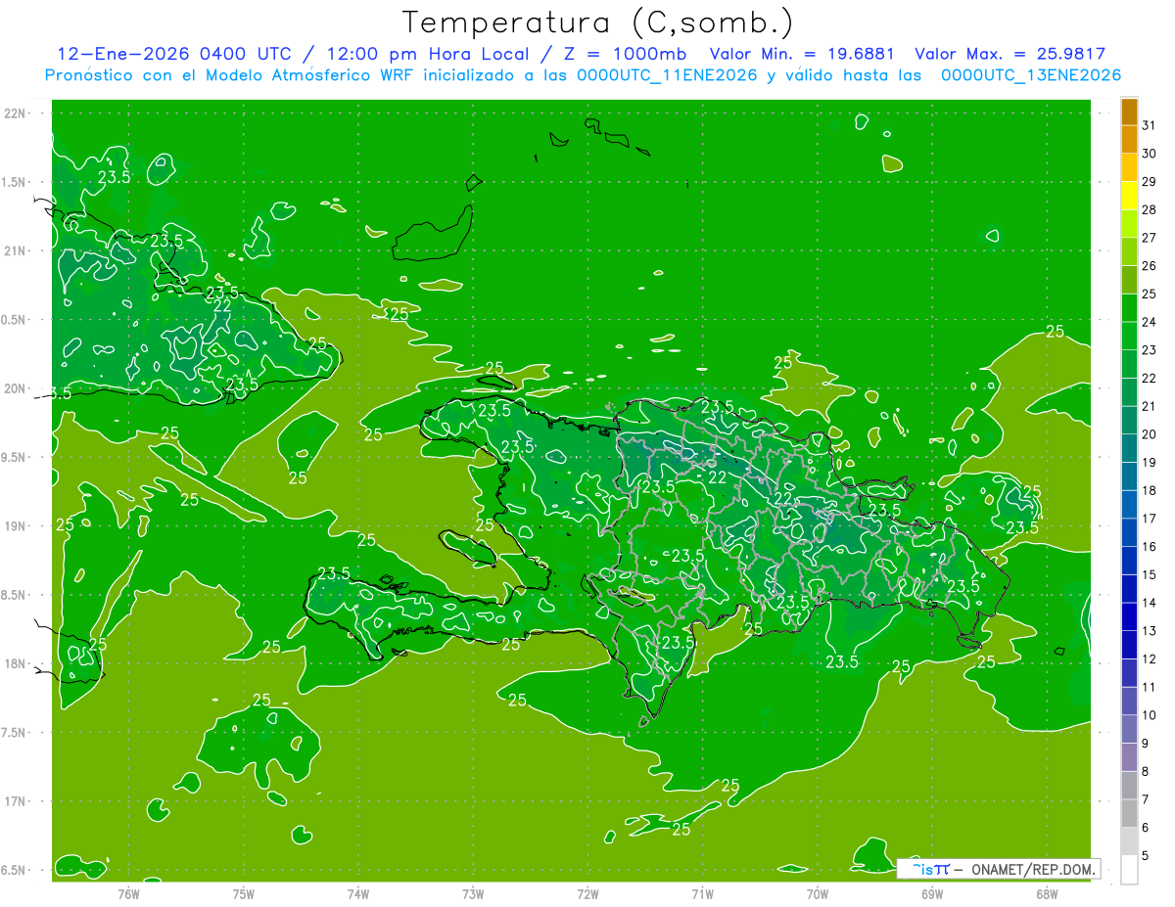The image size is (1175, 907).
Task: Click the "Pronóstico con el Modelo Atmósferico WRF" line
Action: point(231,75)
